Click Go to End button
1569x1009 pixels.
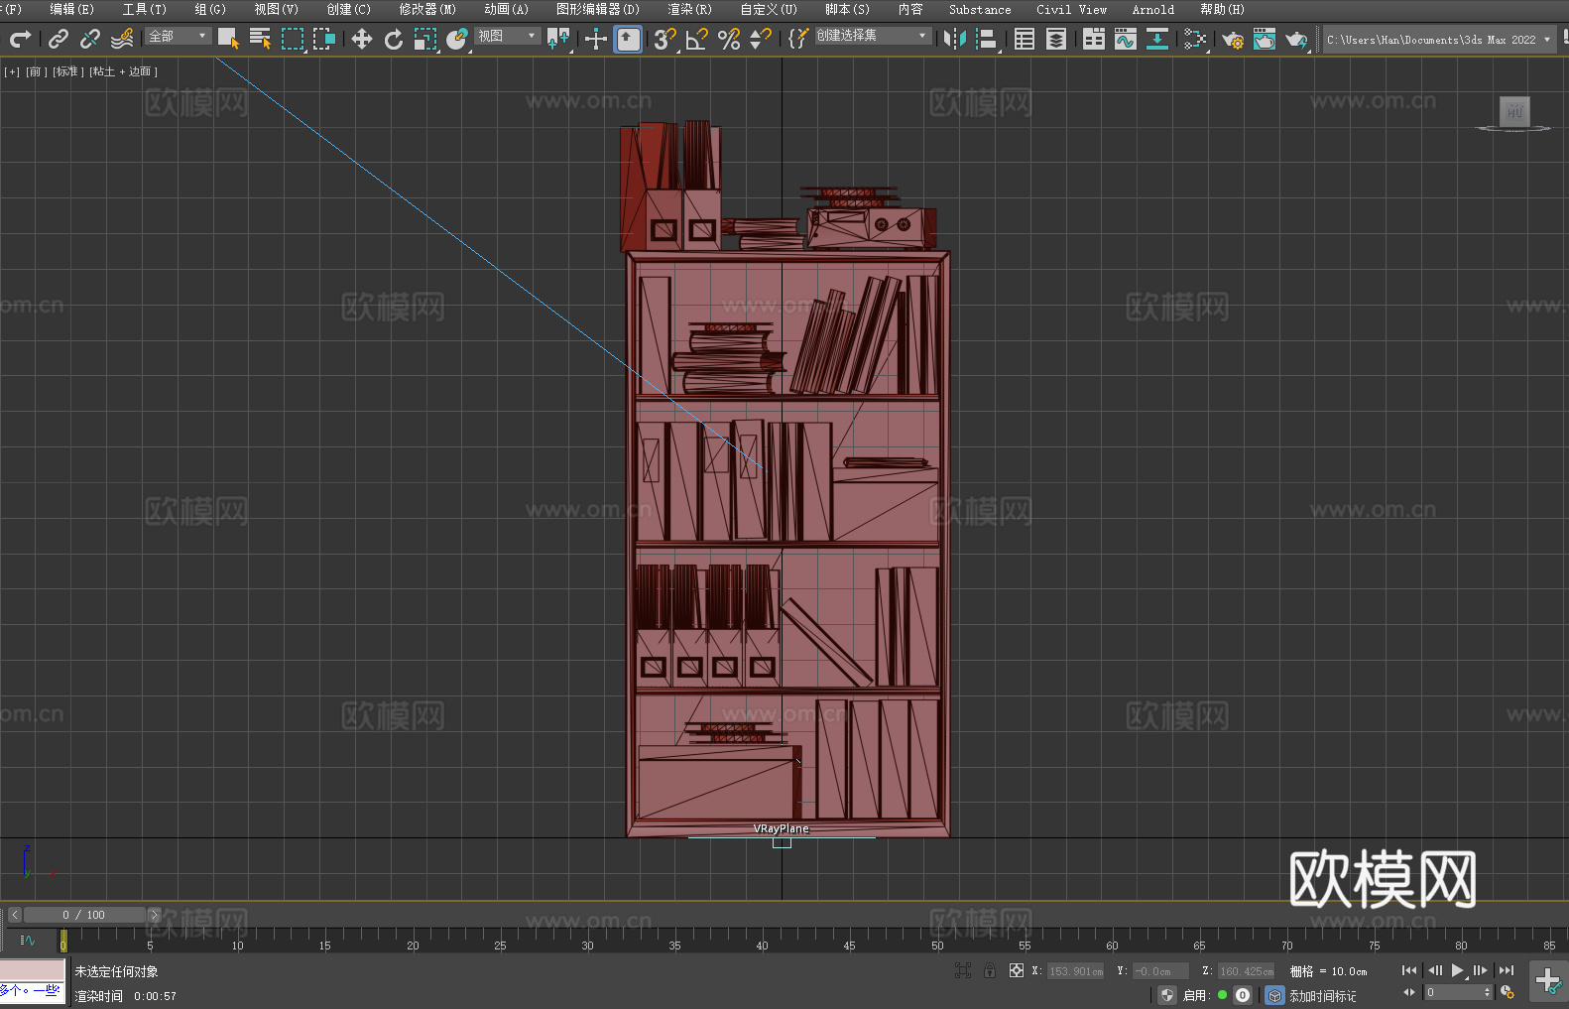coord(1507,970)
